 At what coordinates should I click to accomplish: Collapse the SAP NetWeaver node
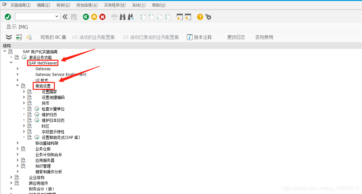pyautogui.click(x=11, y=62)
